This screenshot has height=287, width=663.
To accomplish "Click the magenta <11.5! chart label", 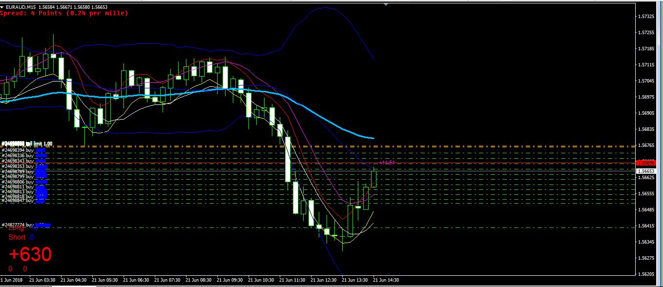I will [387, 163].
